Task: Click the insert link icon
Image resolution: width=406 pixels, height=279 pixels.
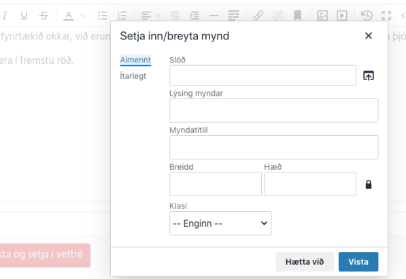Action: 258,16
